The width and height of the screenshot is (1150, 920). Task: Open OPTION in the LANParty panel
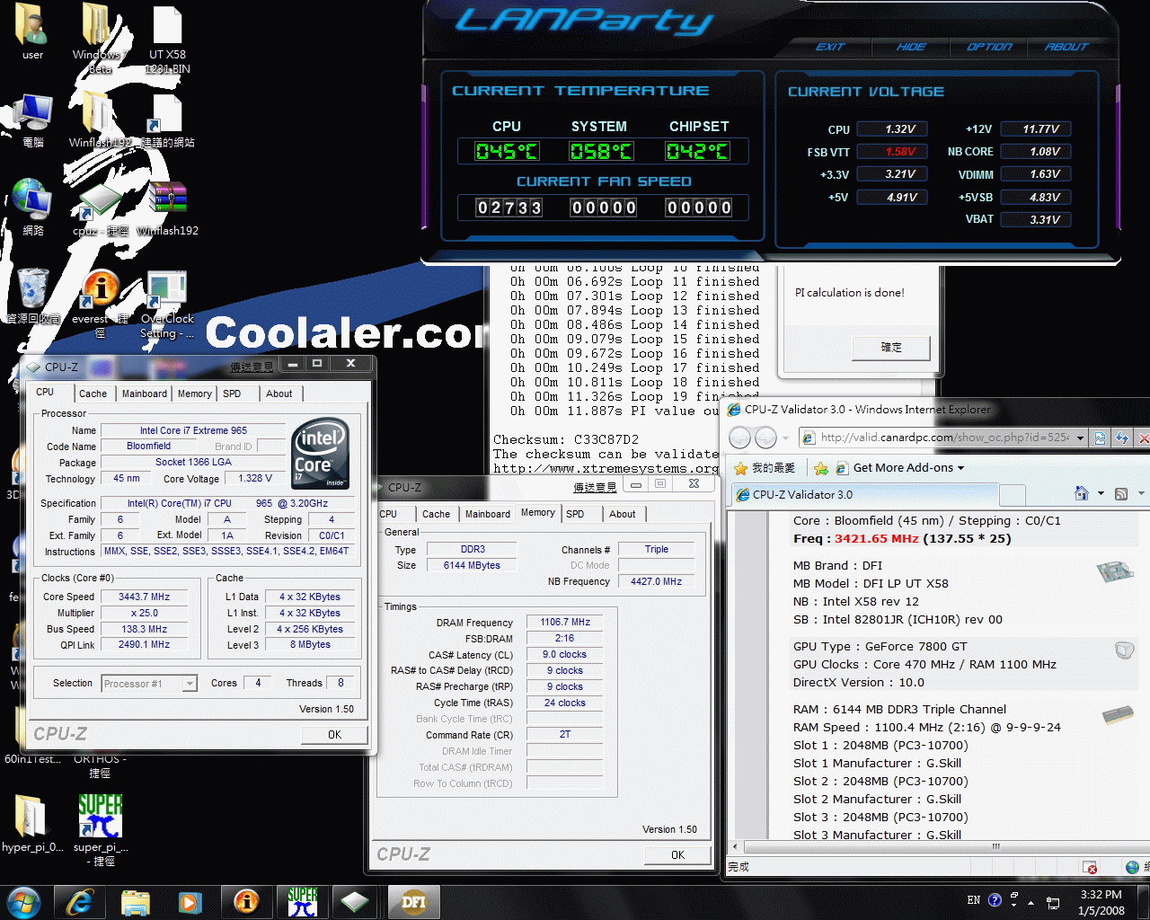click(x=989, y=47)
